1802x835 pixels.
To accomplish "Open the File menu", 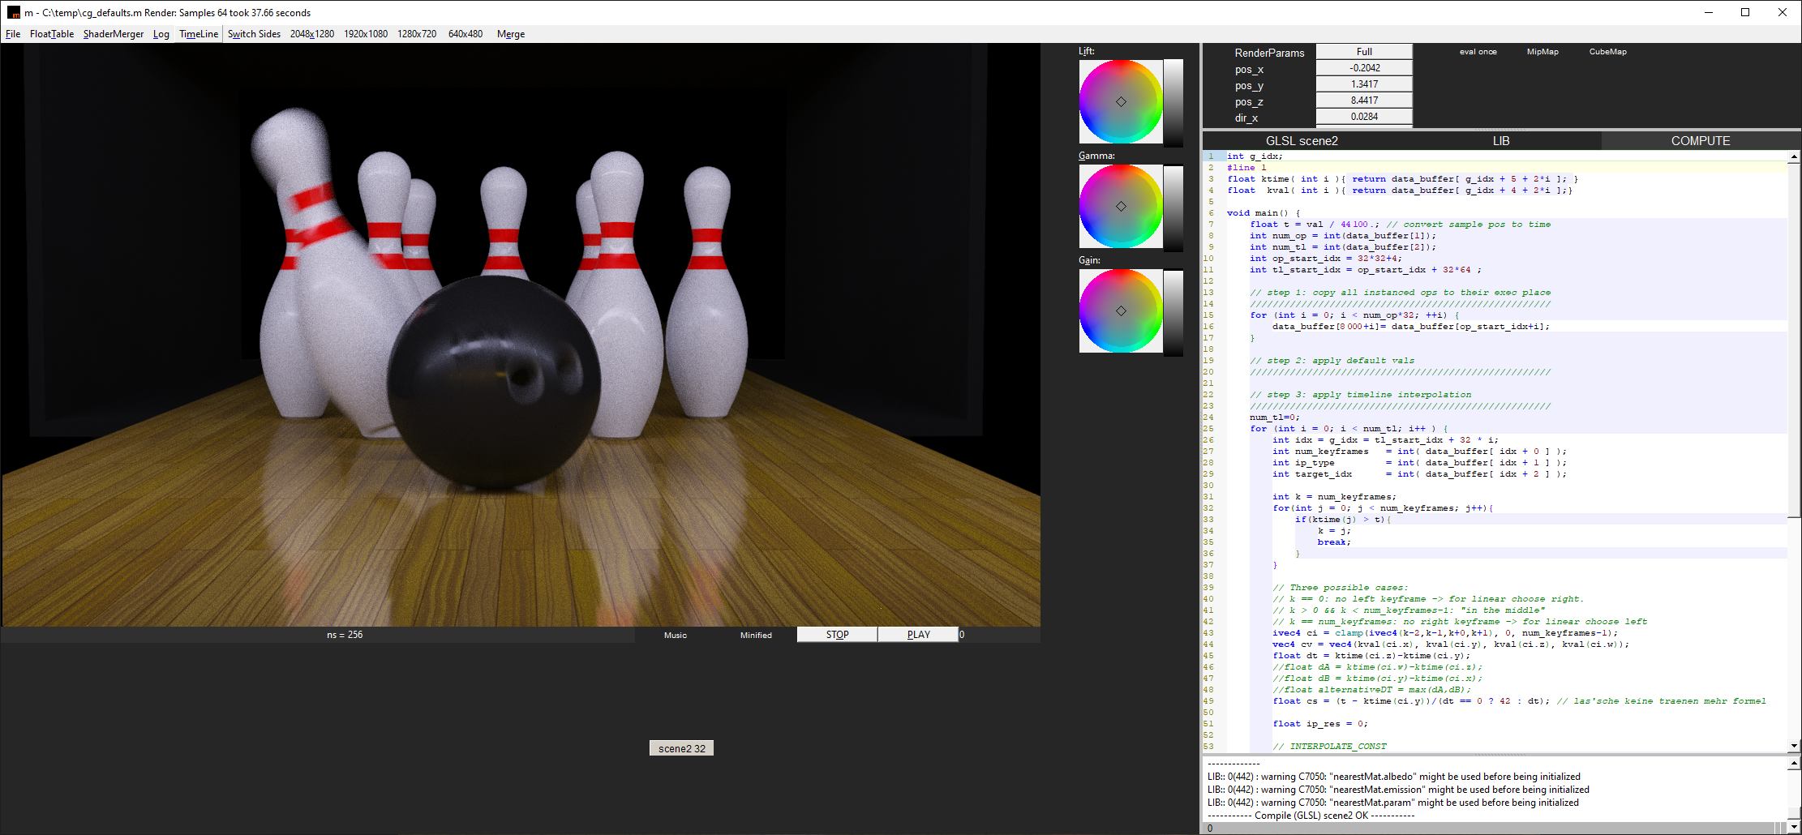I will [13, 34].
